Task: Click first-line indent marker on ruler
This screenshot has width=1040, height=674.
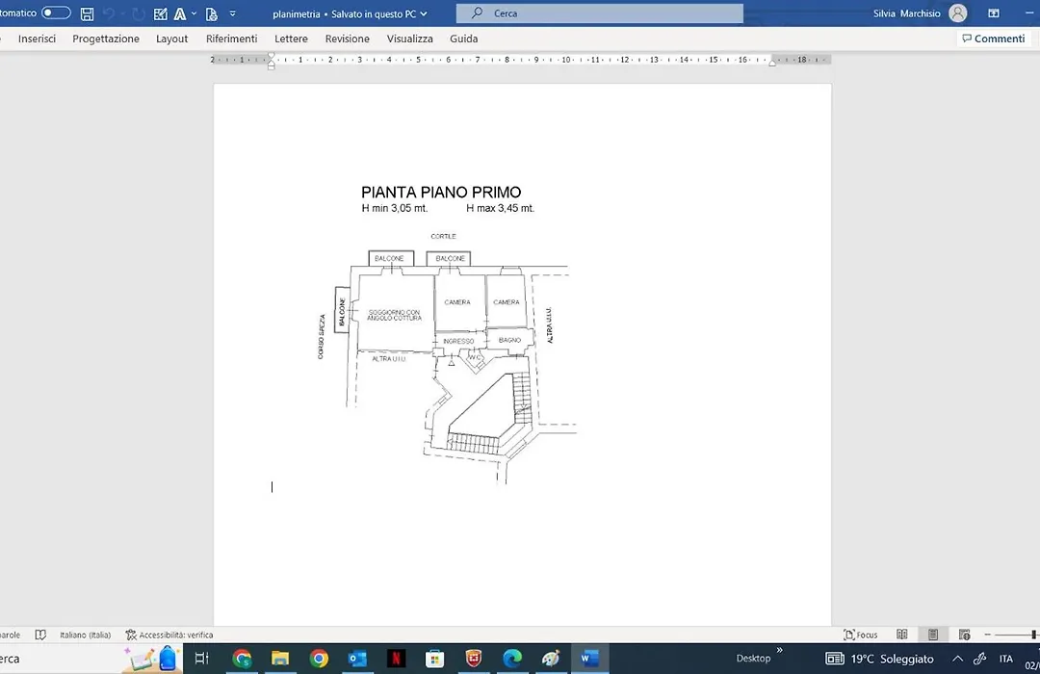Action: pyautogui.click(x=272, y=56)
